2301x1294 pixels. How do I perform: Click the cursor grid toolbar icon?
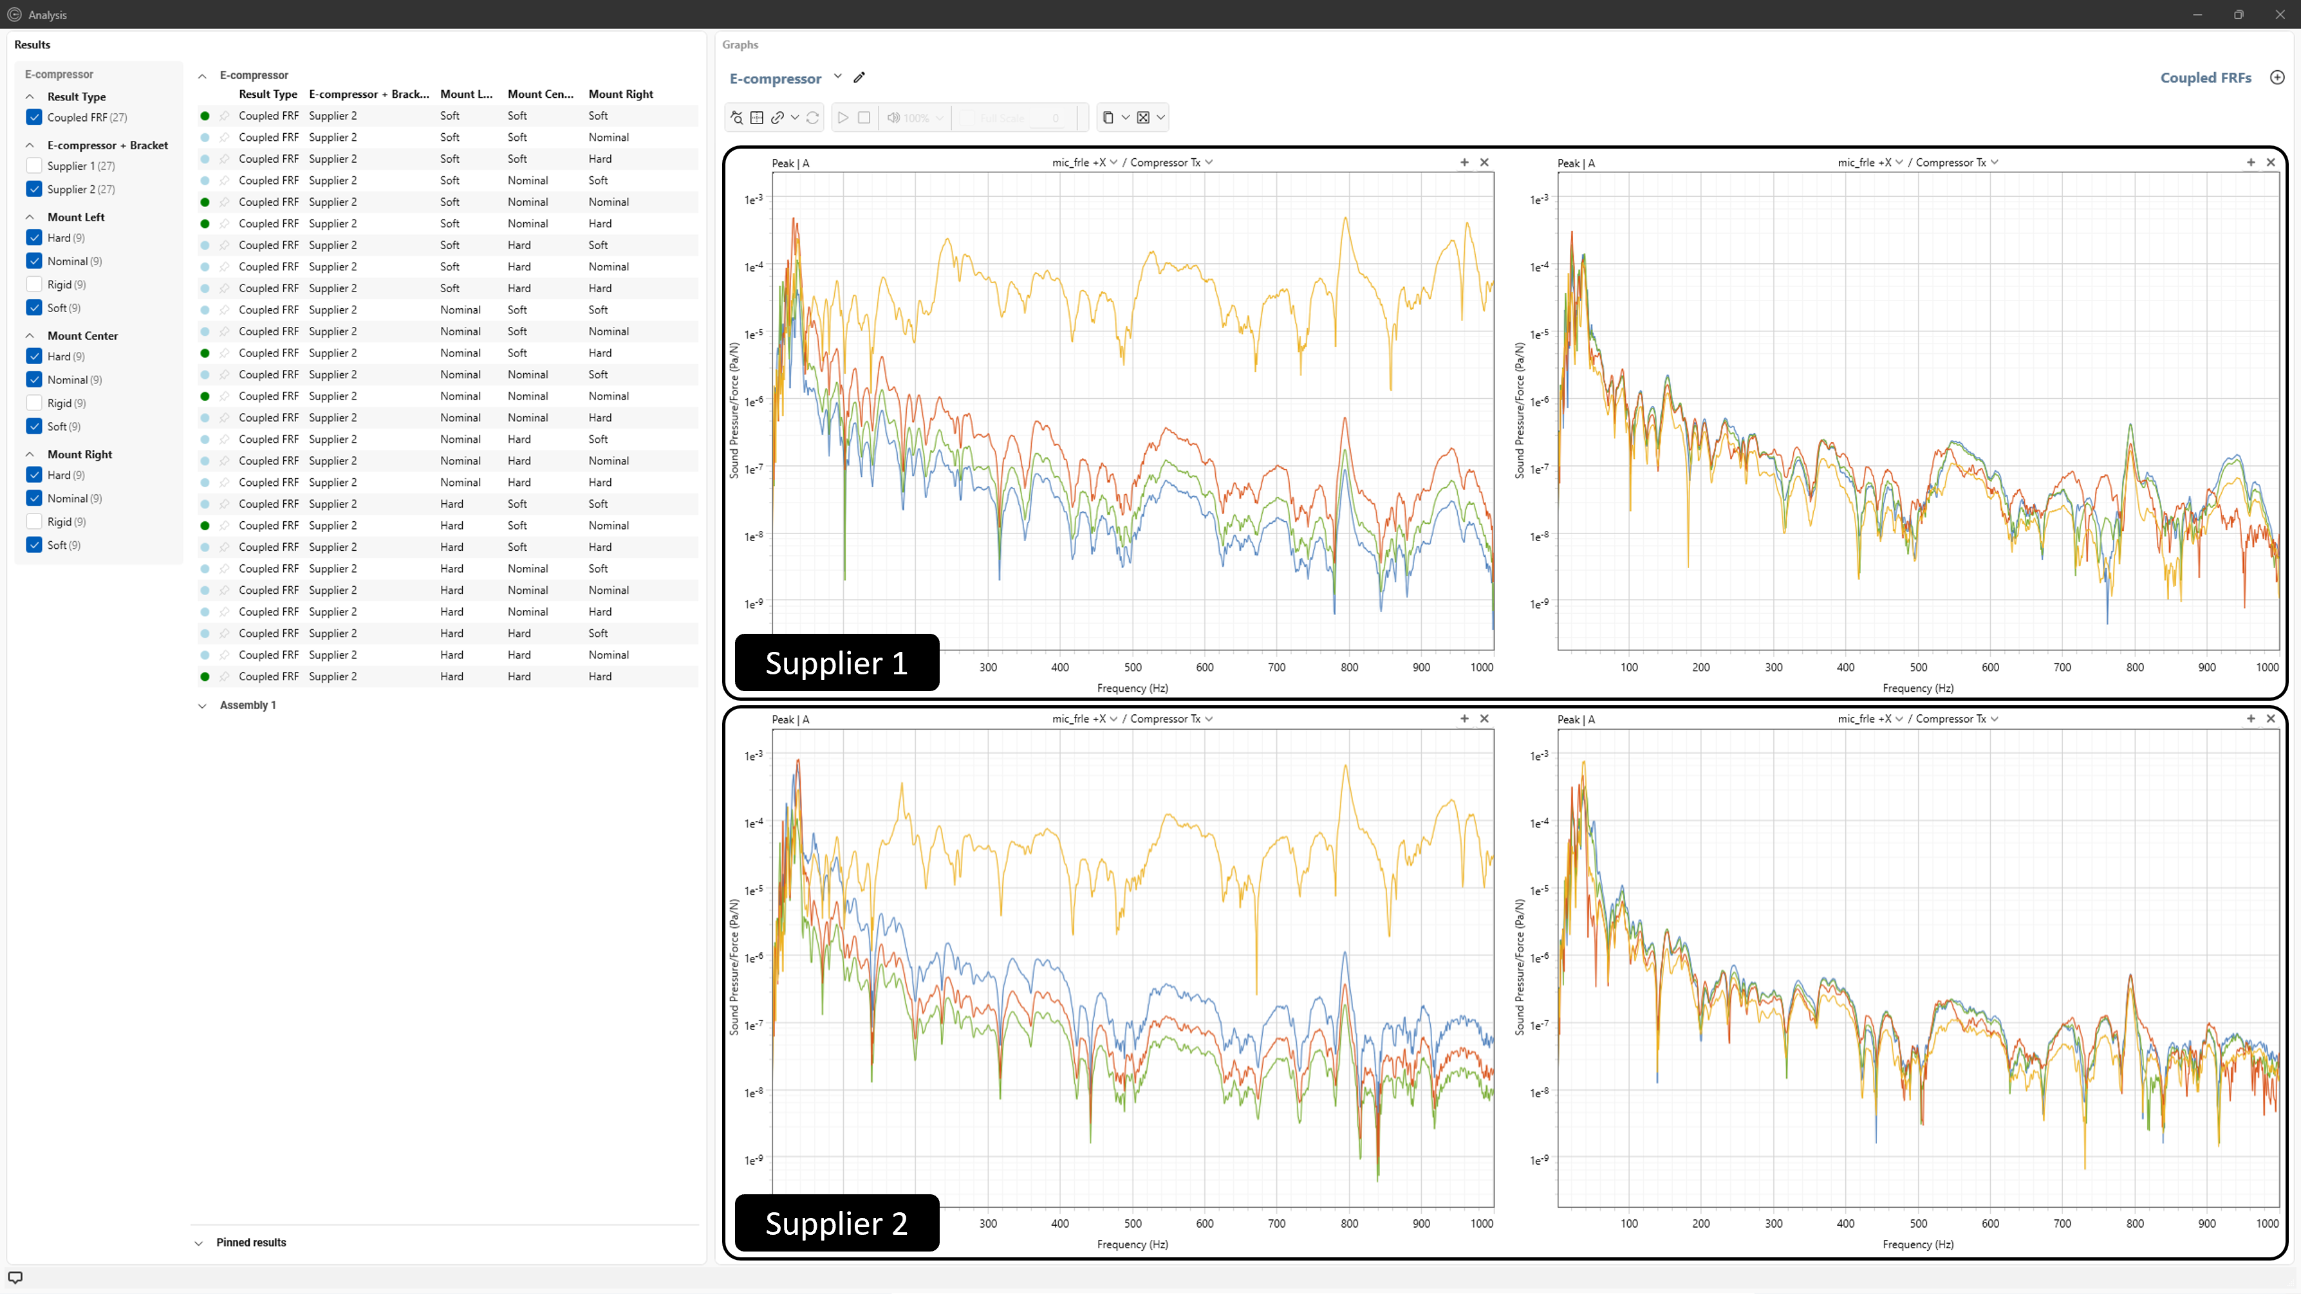pyautogui.click(x=756, y=117)
